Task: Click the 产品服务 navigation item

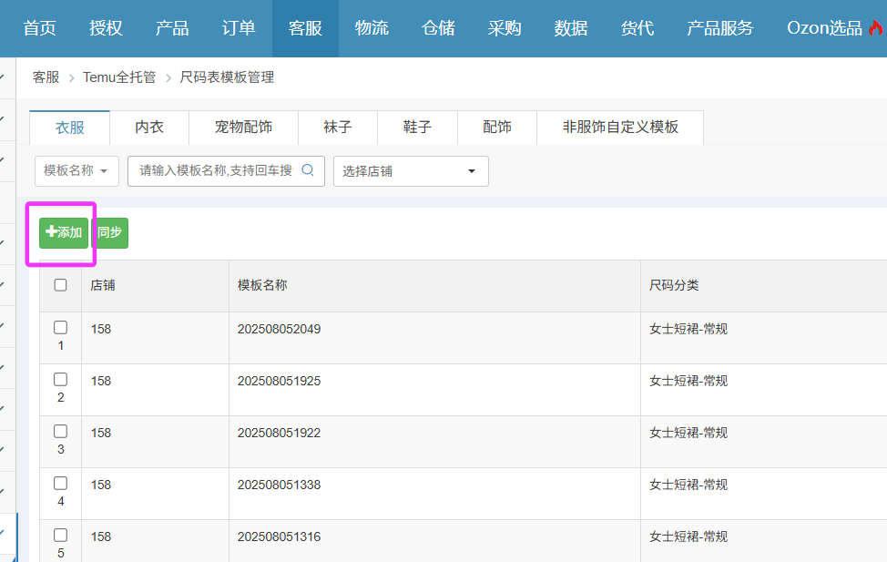Action: point(719,28)
